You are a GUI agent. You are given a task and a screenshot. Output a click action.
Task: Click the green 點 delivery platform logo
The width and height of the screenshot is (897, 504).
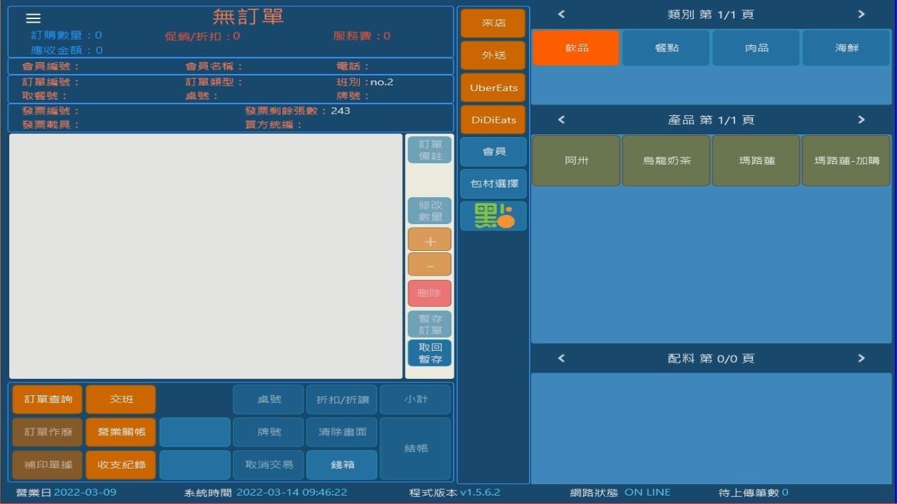[x=492, y=215]
